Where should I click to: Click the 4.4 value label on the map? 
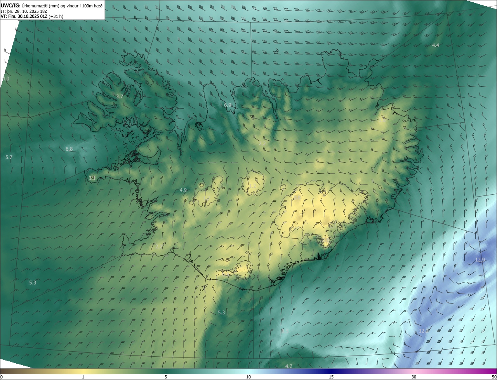pyautogui.click(x=436, y=45)
